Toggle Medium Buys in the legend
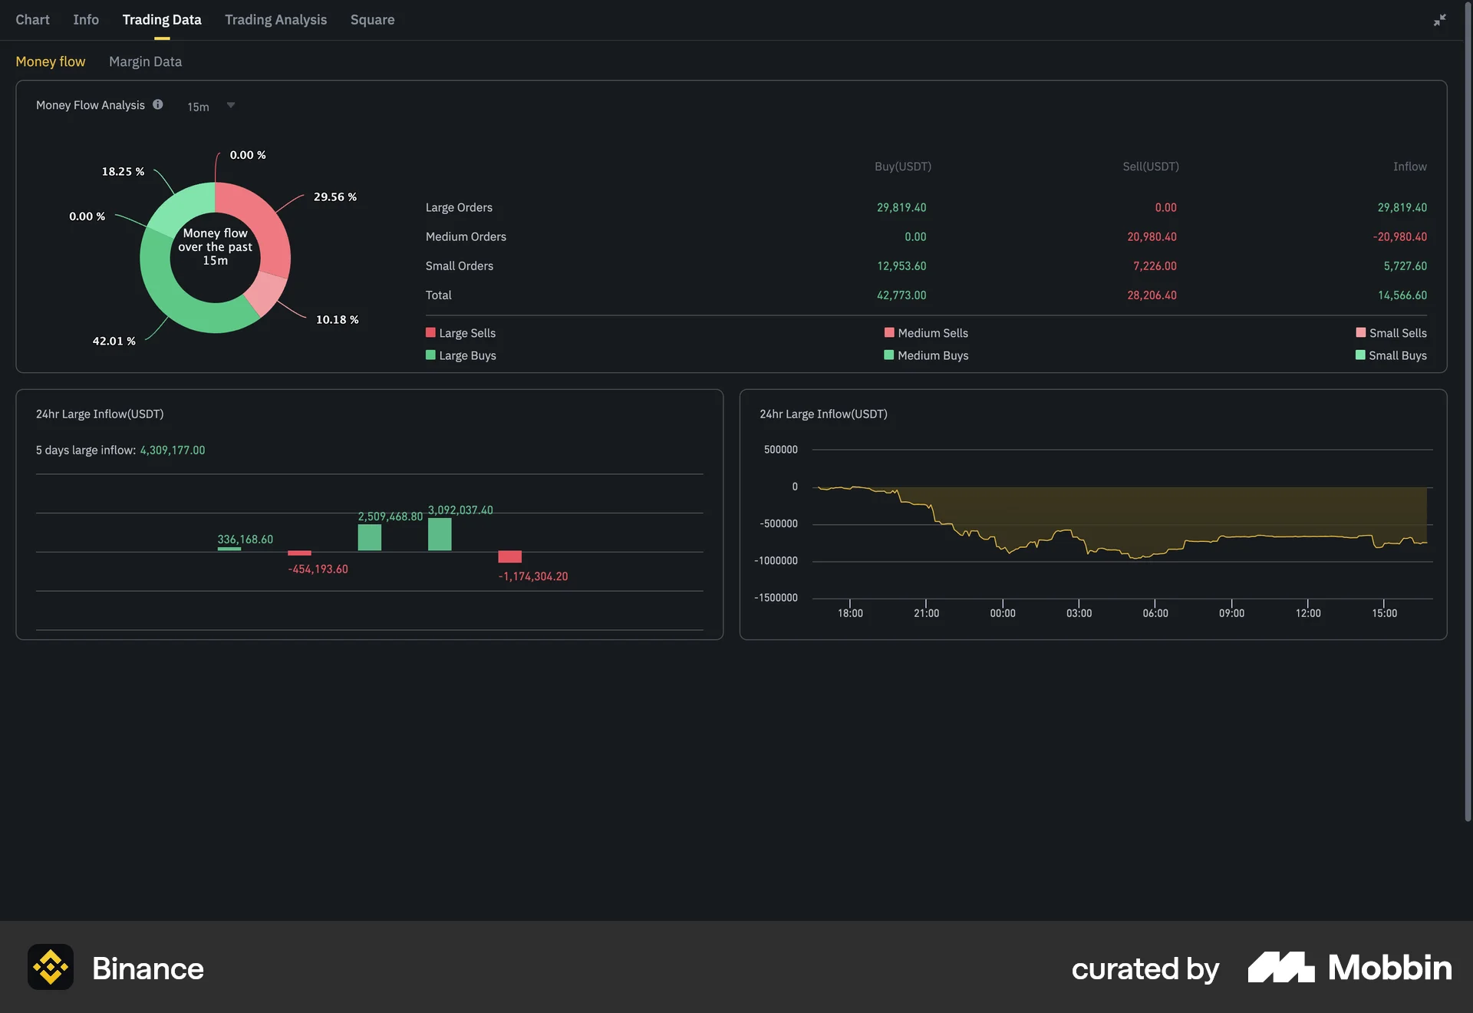The height and width of the screenshot is (1013, 1473). (x=926, y=355)
